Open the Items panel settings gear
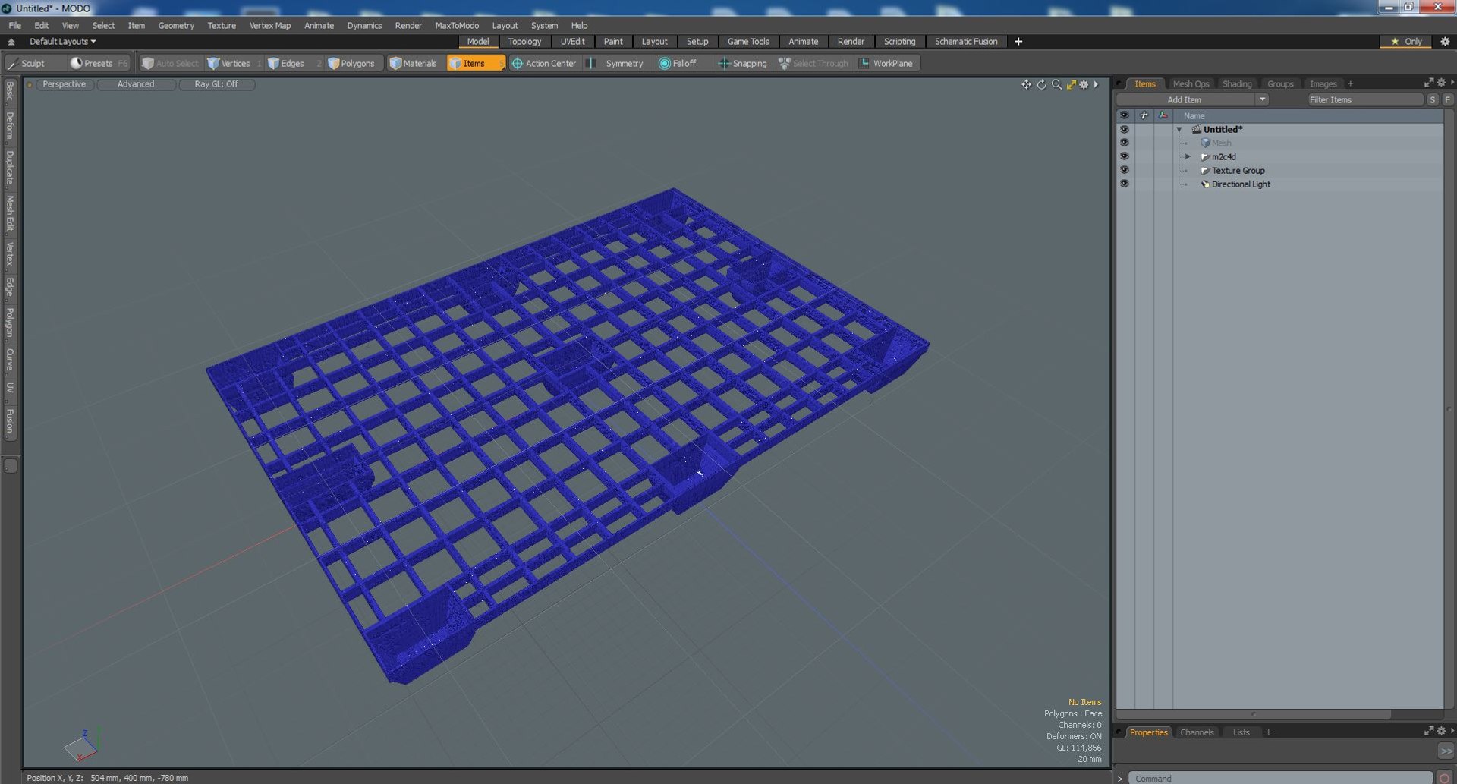 [x=1441, y=83]
